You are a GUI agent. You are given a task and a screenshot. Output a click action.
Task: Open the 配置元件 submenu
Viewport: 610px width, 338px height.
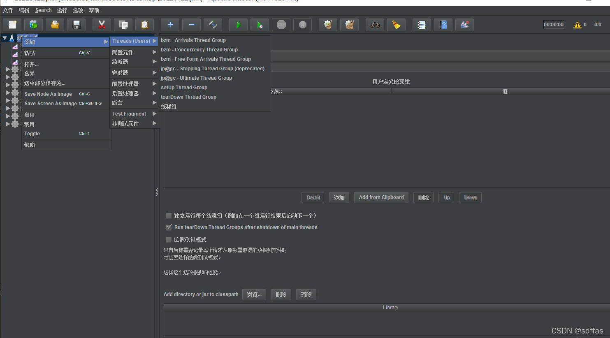point(134,52)
